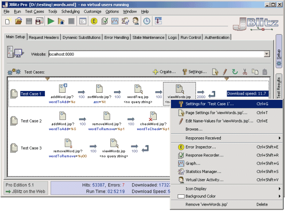Open the Graph toolbar icon
This screenshot has height=214, width=285.
115,21
